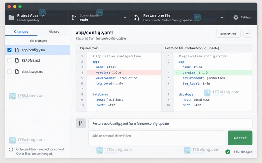The height and width of the screenshot is (163, 262).
Task: Check the README.md checkbox
Action: [9, 60]
